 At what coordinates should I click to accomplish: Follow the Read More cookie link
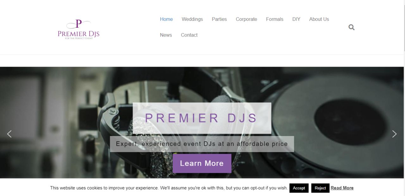pyautogui.click(x=342, y=188)
